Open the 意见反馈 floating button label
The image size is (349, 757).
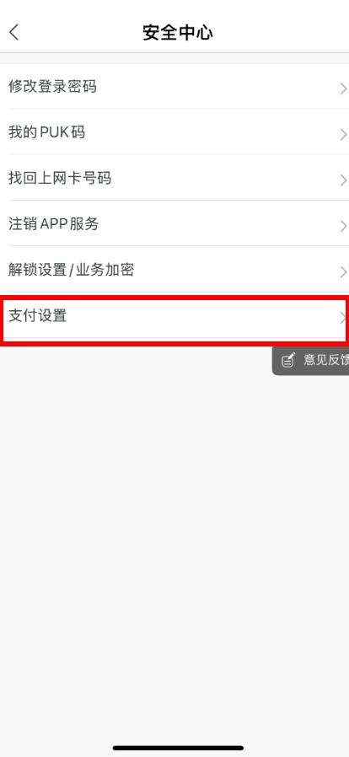pyautogui.click(x=326, y=360)
